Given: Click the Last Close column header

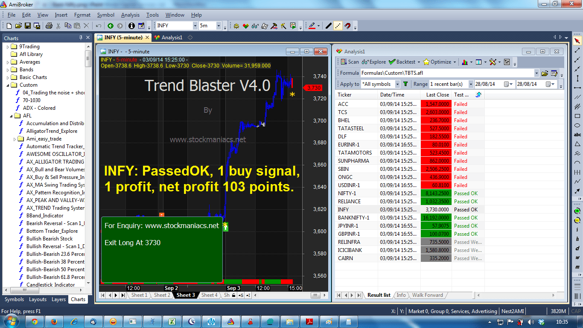Looking at the screenshot, I should pos(436,95).
